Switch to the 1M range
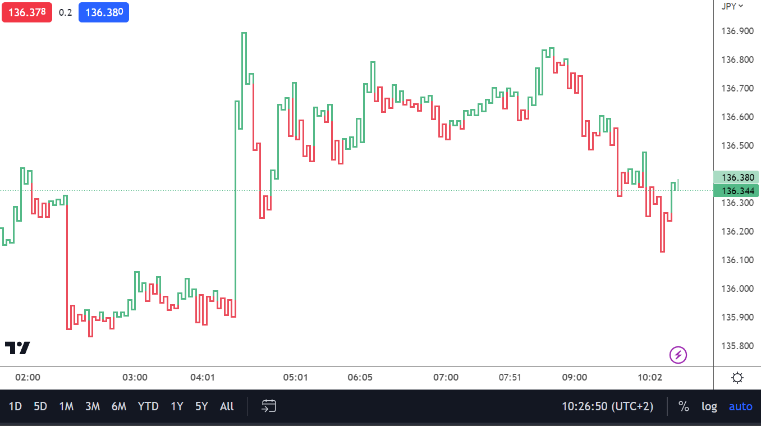 point(66,406)
